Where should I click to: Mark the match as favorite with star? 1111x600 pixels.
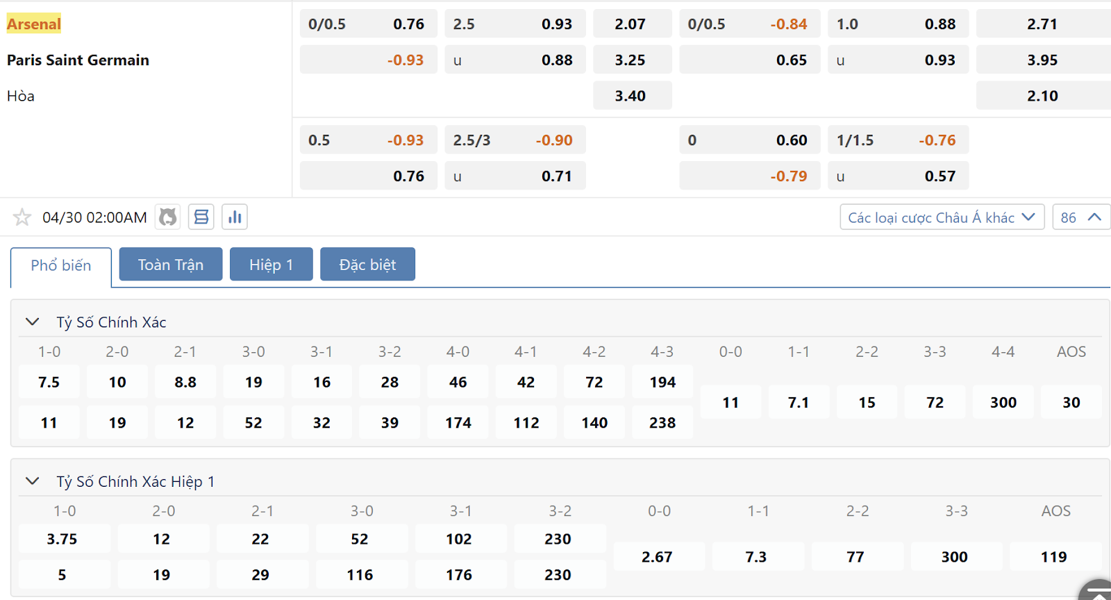tap(22, 217)
